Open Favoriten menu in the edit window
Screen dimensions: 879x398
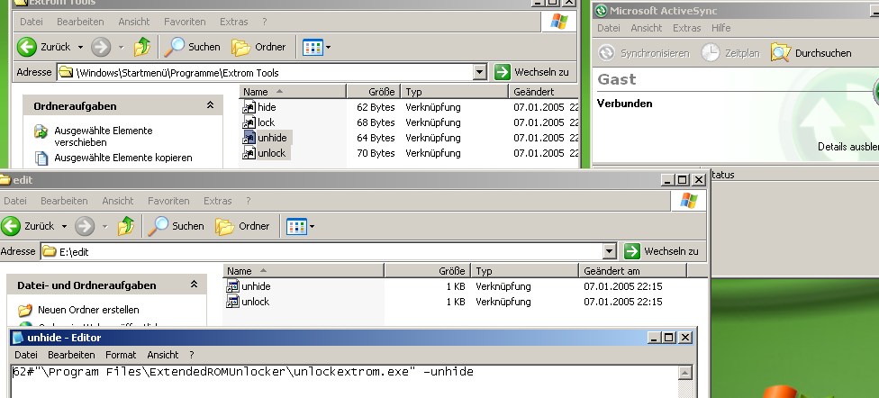168,201
